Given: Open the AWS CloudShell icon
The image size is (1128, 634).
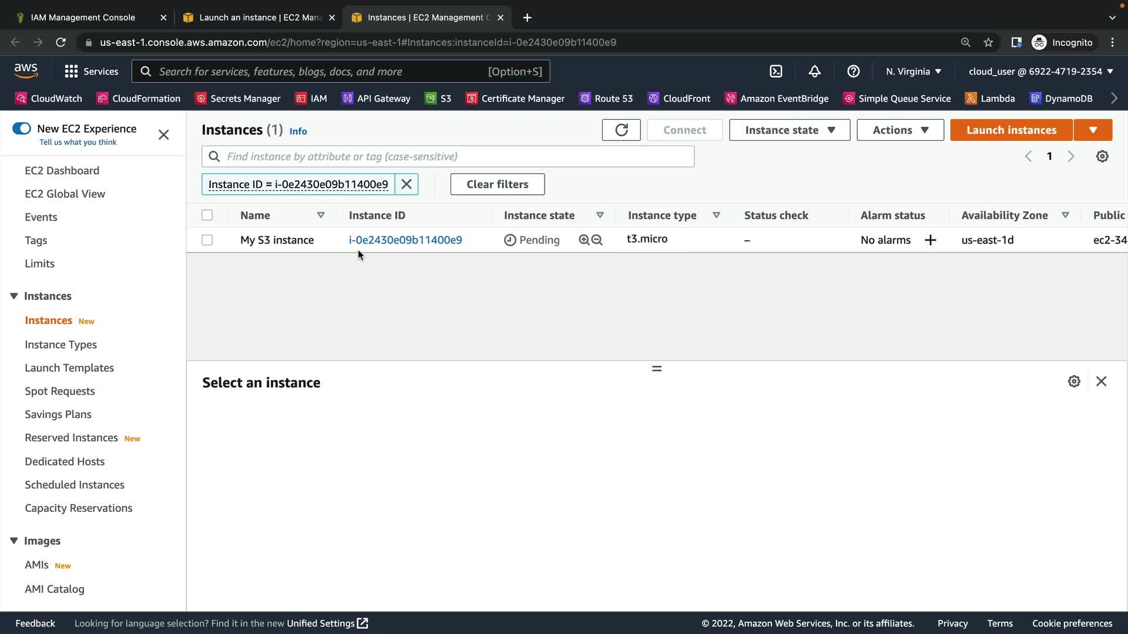Looking at the screenshot, I should tap(776, 71).
